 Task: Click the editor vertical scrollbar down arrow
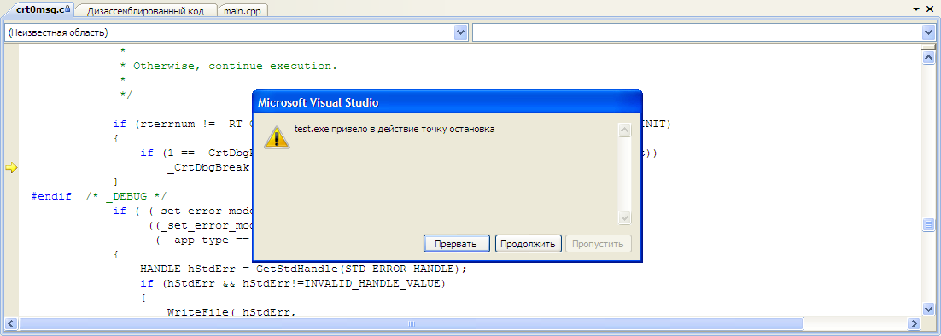tap(928, 309)
